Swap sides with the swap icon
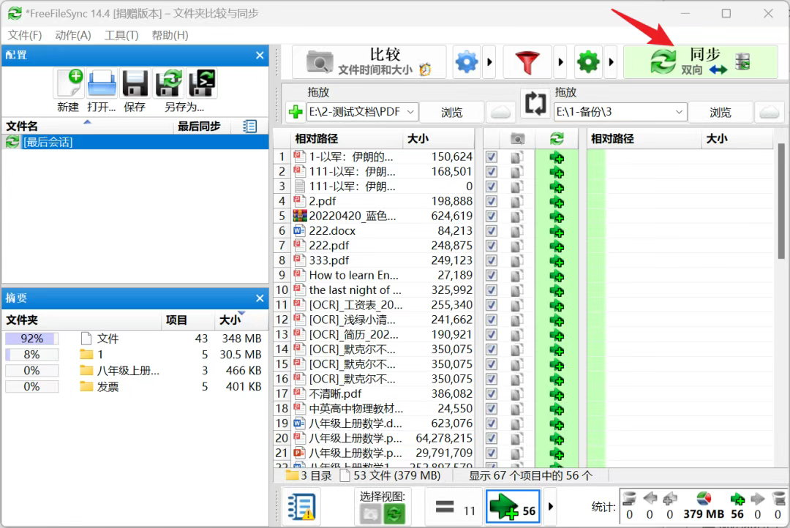Viewport: 790px width, 528px height. [x=535, y=103]
